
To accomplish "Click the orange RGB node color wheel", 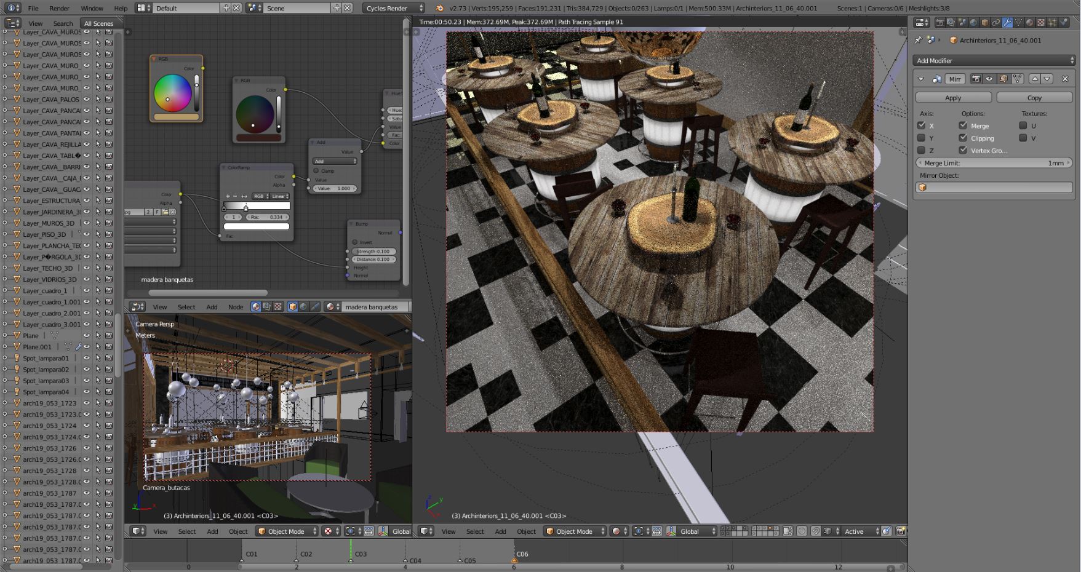I will coord(173,93).
